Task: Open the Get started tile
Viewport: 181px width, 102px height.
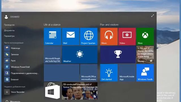Action: [109, 73]
